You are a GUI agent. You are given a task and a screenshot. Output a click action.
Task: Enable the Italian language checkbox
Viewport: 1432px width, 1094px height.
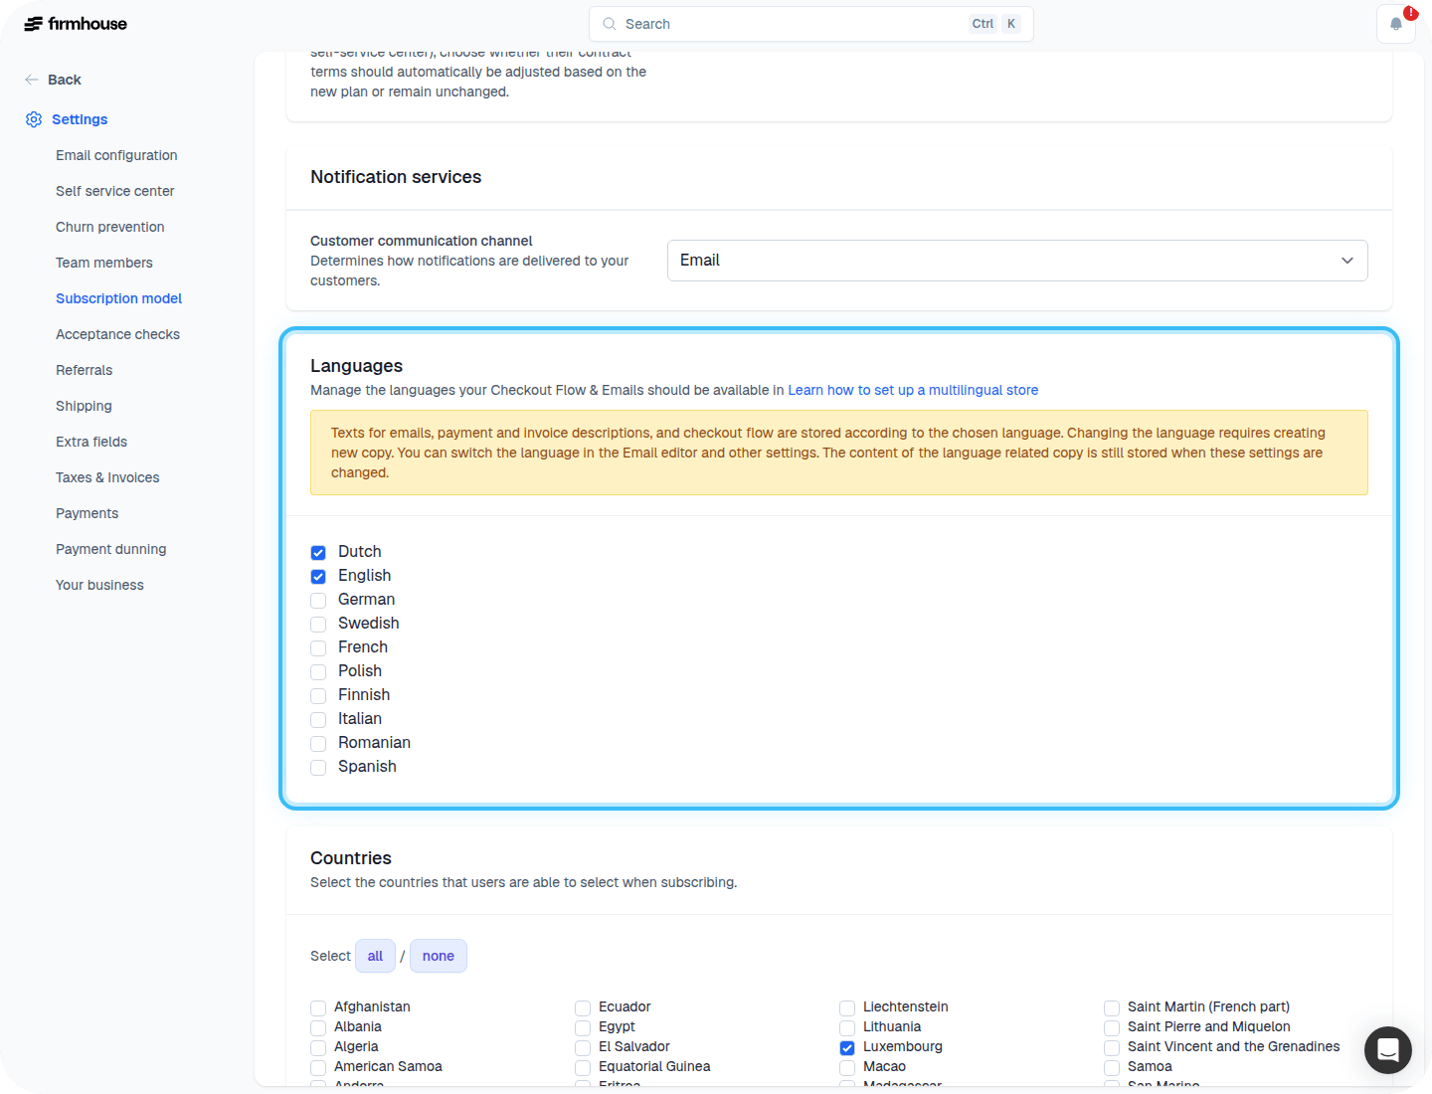[x=318, y=720]
